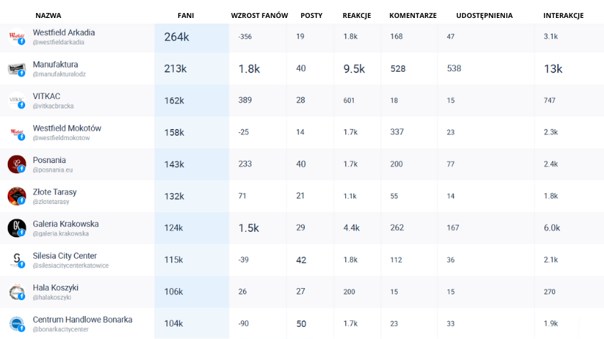Open the Galeria Krakowska name link

point(65,223)
